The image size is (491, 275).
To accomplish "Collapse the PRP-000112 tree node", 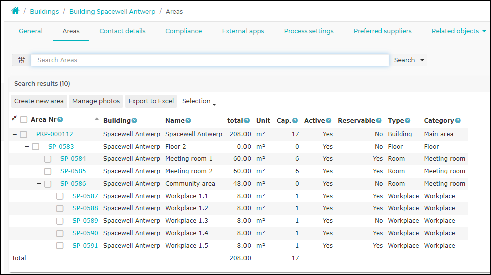I will click(x=15, y=134).
